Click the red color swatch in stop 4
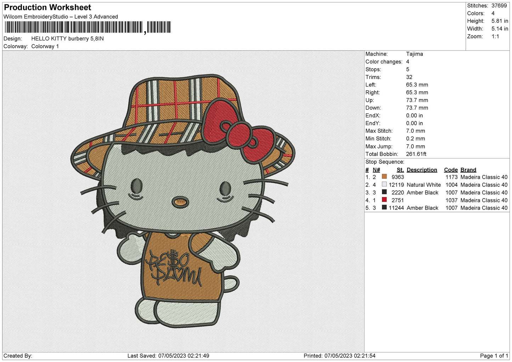The height and width of the screenshot is (362, 512). pos(384,200)
